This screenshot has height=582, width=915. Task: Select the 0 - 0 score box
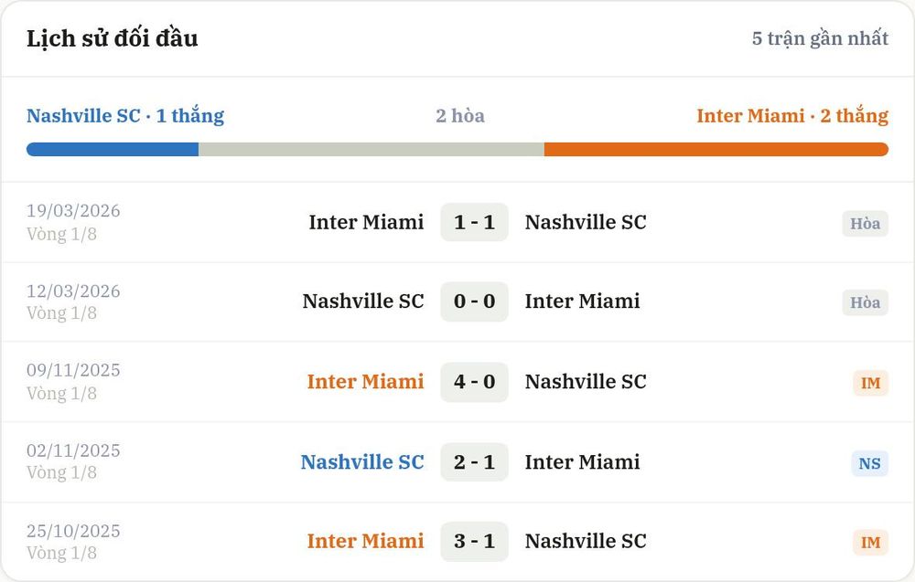pyautogui.click(x=474, y=302)
